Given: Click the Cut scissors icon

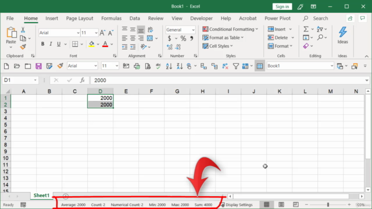Looking at the screenshot, I should (23, 30).
